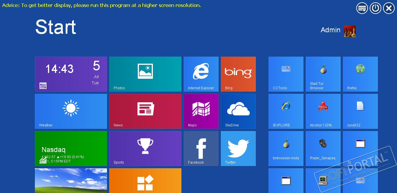
Task: Open the News tile
Action: click(145, 111)
